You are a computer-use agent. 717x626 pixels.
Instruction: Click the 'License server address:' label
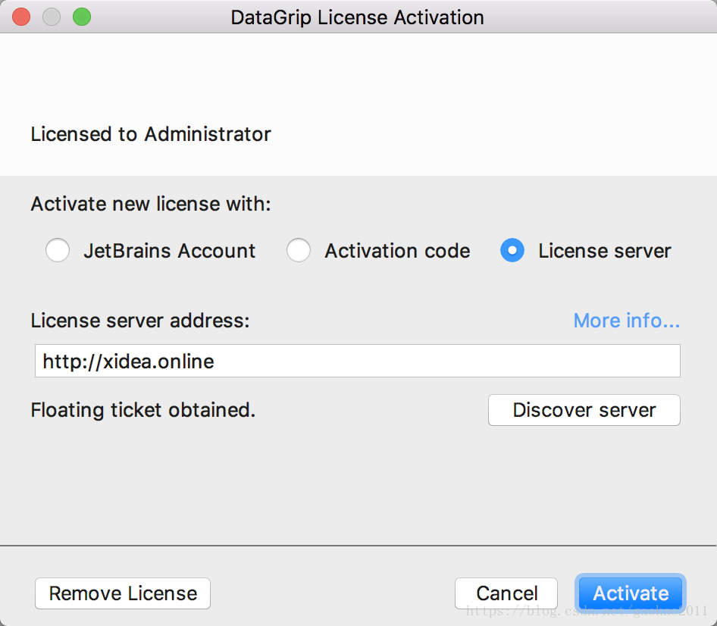[x=140, y=321]
